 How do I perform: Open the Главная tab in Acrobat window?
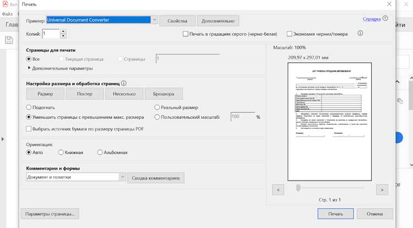12,24
